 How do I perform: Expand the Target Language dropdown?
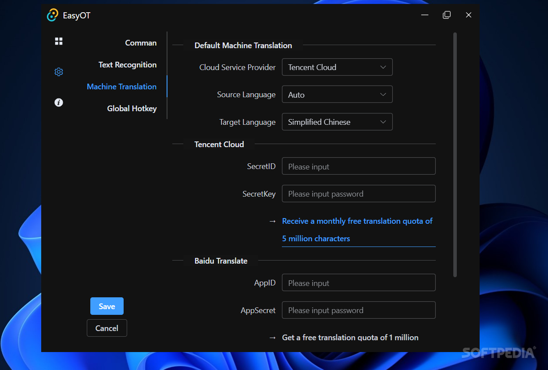[337, 122]
